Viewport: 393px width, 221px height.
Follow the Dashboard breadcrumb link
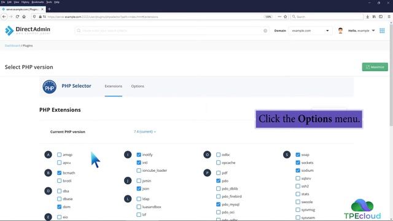12,45
